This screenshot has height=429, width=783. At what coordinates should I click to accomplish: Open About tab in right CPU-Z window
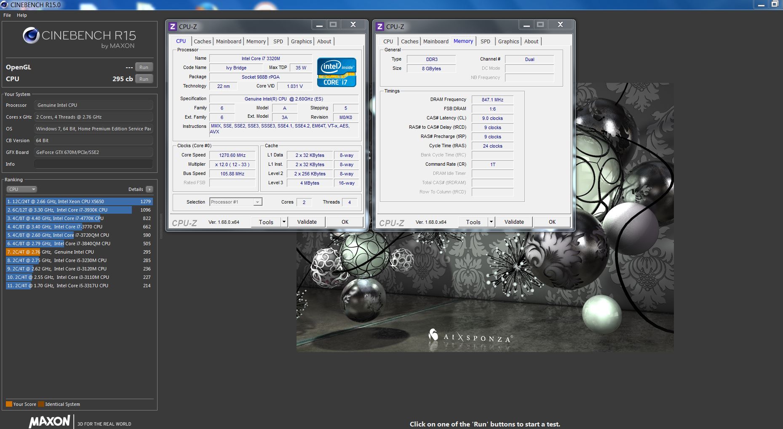pyautogui.click(x=531, y=42)
